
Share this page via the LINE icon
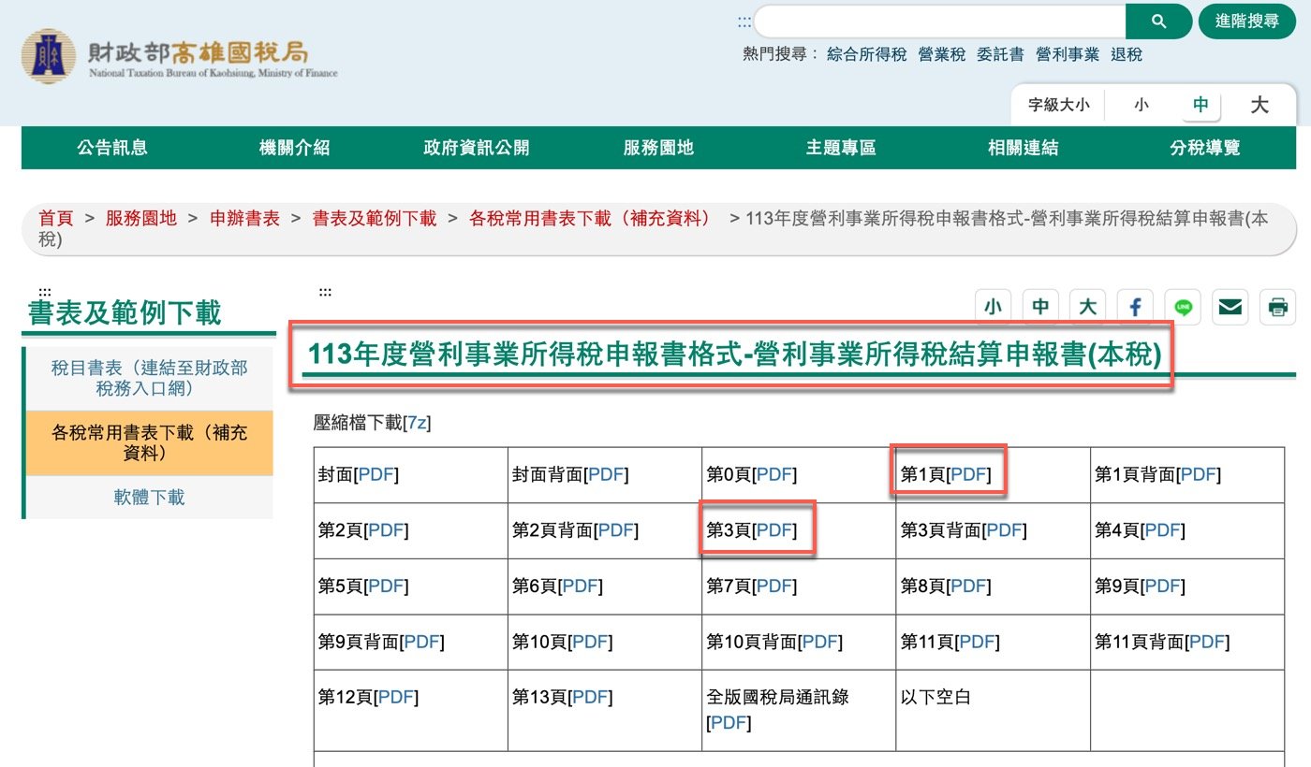pyautogui.click(x=1182, y=306)
